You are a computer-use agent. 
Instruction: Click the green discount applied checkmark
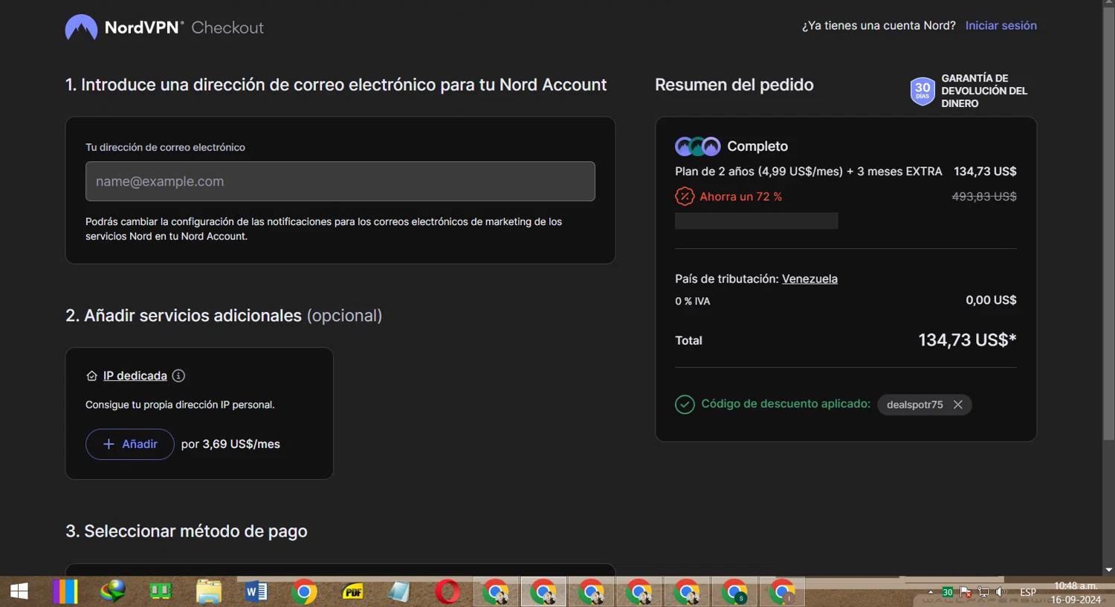[x=685, y=404]
